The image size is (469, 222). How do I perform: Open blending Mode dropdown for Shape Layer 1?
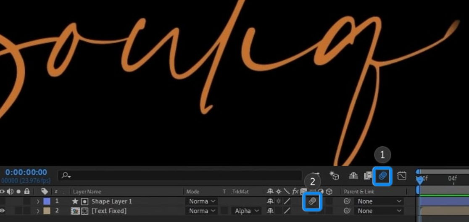click(x=202, y=201)
